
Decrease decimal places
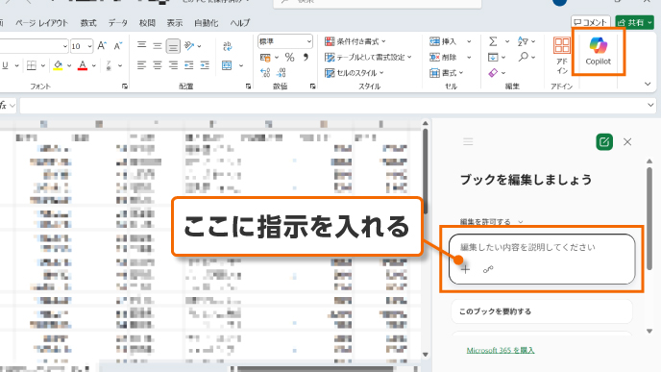click(282, 73)
